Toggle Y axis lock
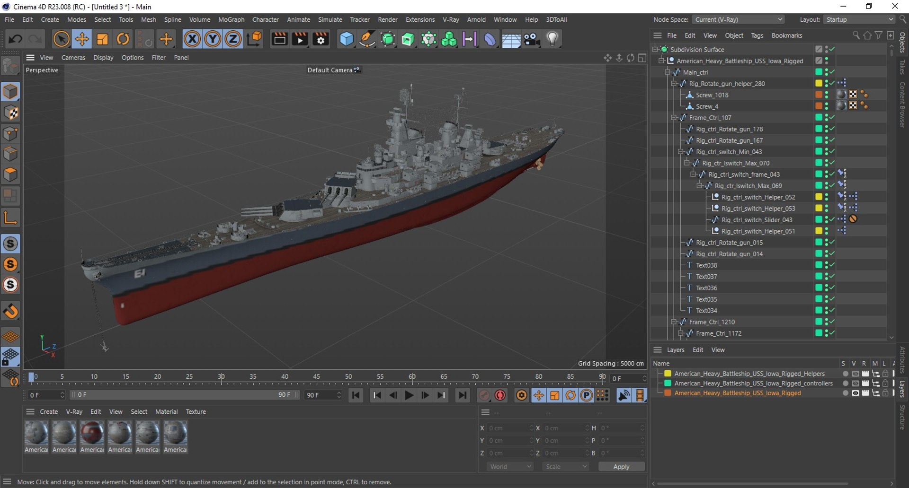 pos(213,39)
